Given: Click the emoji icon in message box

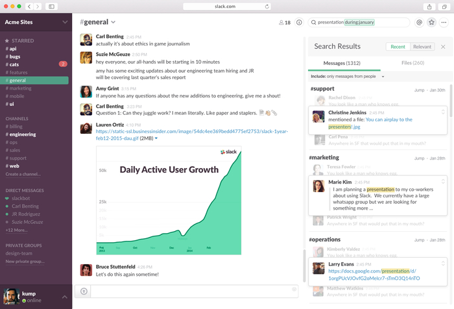Looking at the screenshot, I should click(294, 290).
